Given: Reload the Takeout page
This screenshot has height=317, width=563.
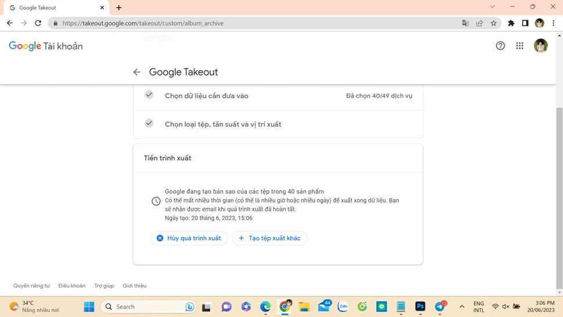Looking at the screenshot, I should click(38, 23).
